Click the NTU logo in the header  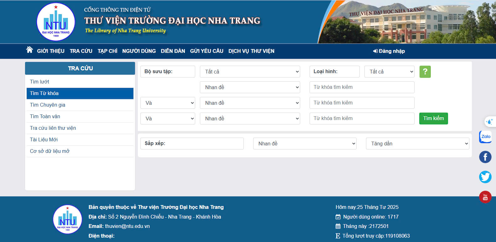point(56,22)
